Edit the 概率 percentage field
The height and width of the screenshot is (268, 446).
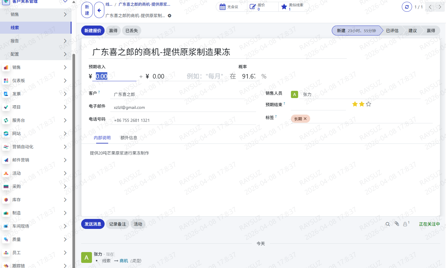tap(249, 76)
